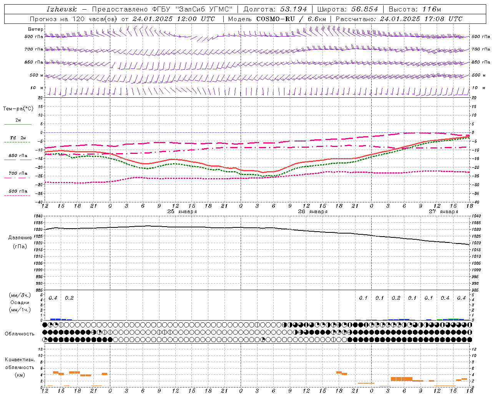Click the station name "Izhevsk" in the header

point(61,9)
